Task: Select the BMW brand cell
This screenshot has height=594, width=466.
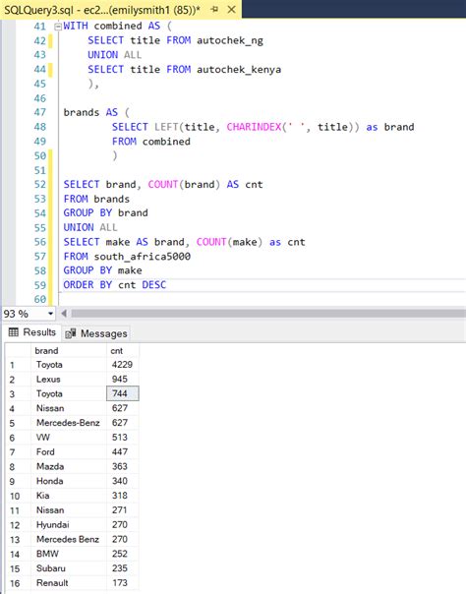Action: pos(69,554)
